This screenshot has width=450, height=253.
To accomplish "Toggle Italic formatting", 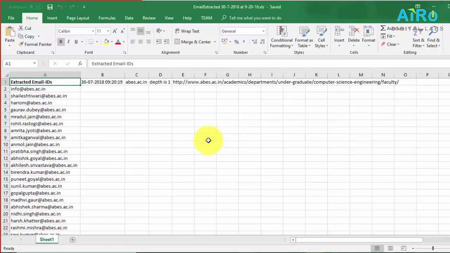I will coord(68,42).
